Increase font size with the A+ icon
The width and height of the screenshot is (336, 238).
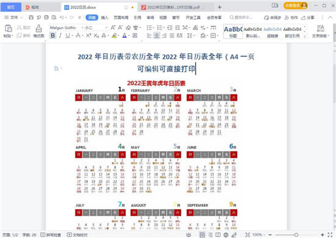[x=113, y=28]
